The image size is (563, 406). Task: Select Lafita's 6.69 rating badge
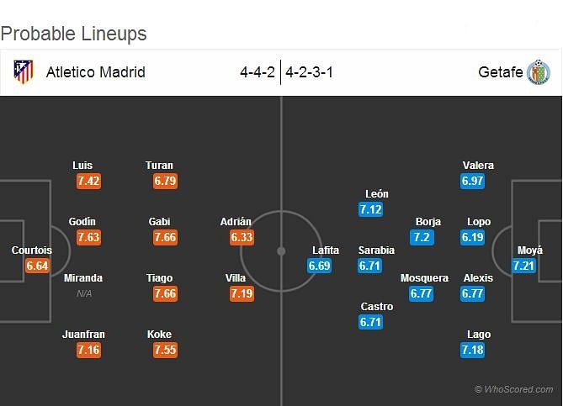[319, 266]
